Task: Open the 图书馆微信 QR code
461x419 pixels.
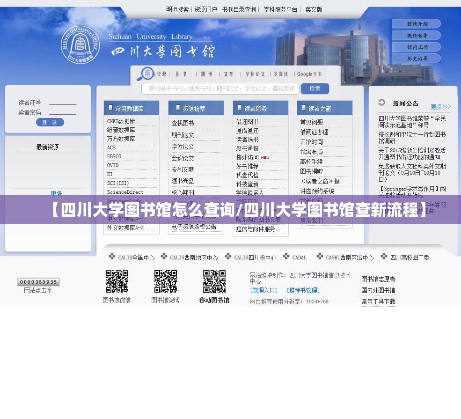Action: pos(117,281)
